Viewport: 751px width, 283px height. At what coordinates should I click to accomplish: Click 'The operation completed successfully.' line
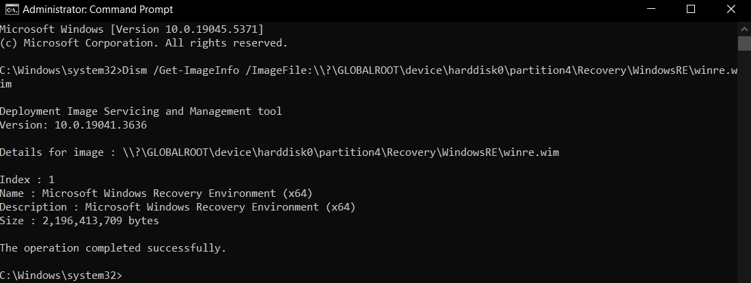(113, 248)
